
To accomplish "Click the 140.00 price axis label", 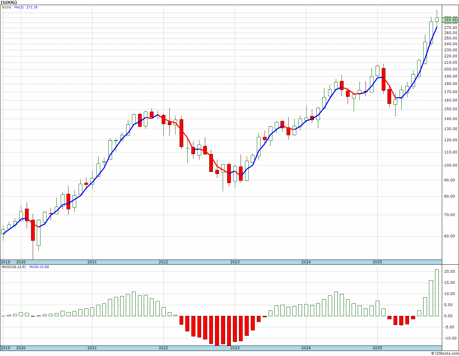I will coord(451,119).
